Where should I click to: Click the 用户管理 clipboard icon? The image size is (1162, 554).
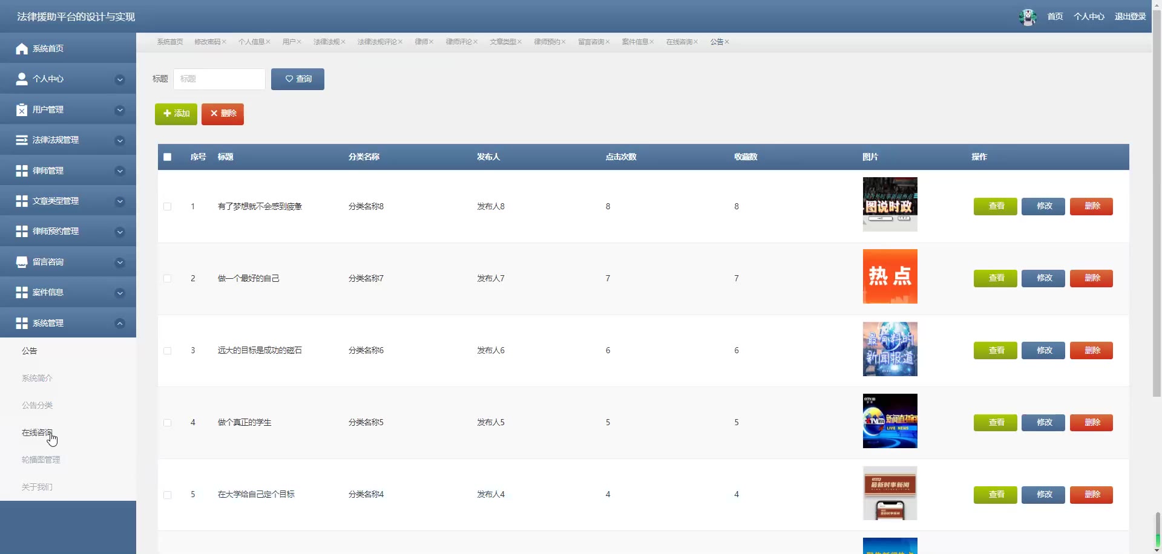click(22, 109)
